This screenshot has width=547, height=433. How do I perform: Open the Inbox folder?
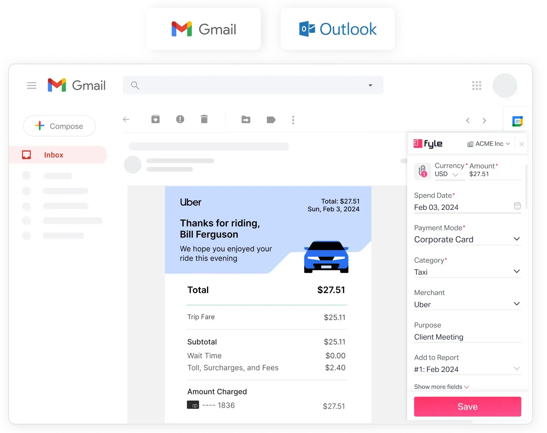click(x=58, y=155)
